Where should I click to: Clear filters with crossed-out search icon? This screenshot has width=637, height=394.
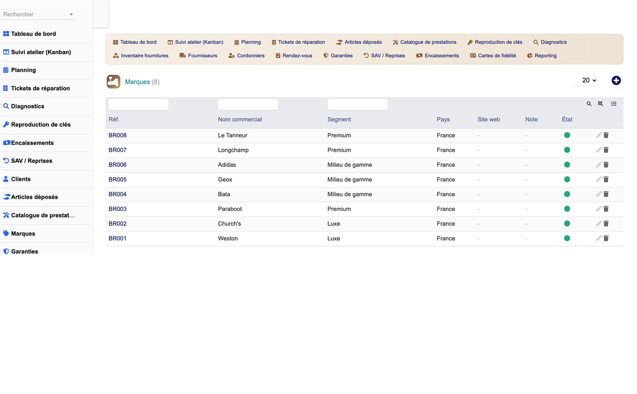600,104
